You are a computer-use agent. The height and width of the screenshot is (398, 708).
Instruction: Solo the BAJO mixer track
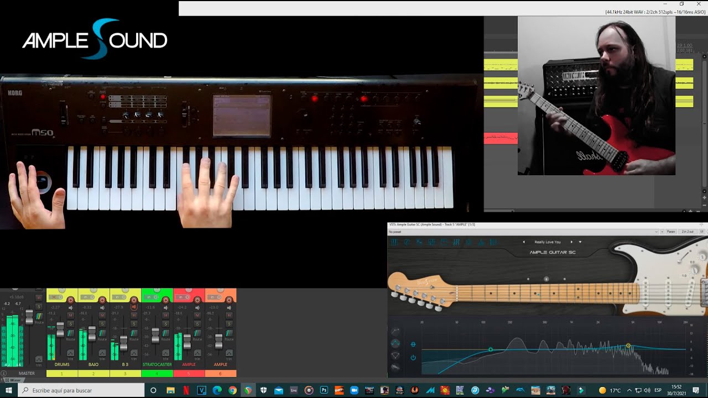(x=102, y=324)
